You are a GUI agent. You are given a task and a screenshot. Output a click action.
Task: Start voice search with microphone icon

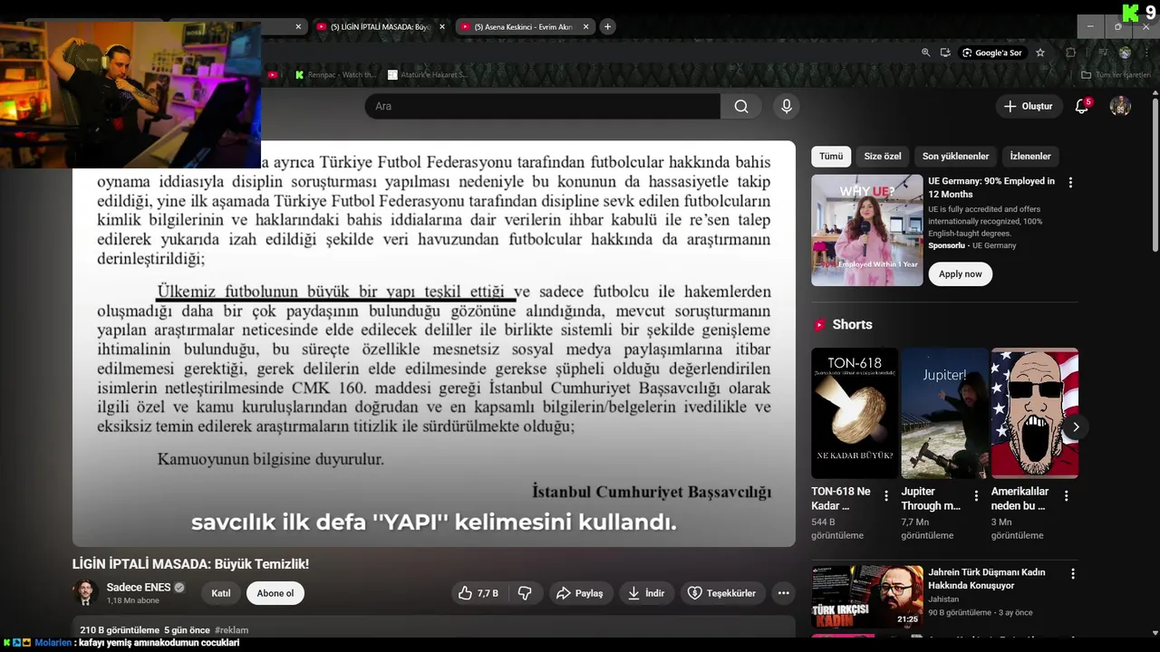(787, 106)
